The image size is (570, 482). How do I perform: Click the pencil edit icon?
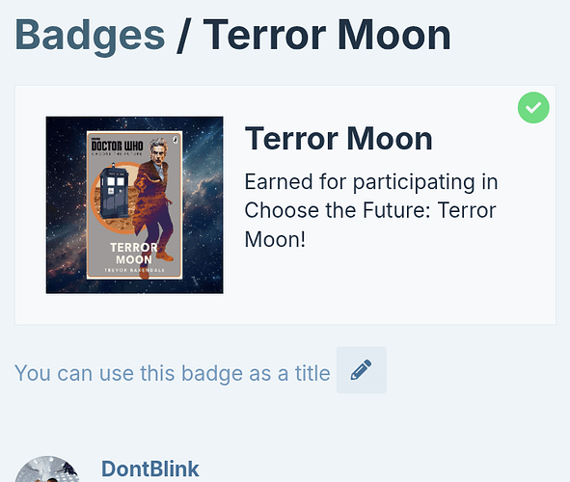pyautogui.click(x=361, y=370)
